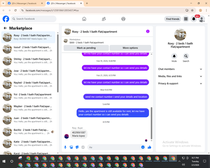Viewport: 210px width, 168px height.
Task: Click the browser address bar URL
Action: tap(52, 10)
